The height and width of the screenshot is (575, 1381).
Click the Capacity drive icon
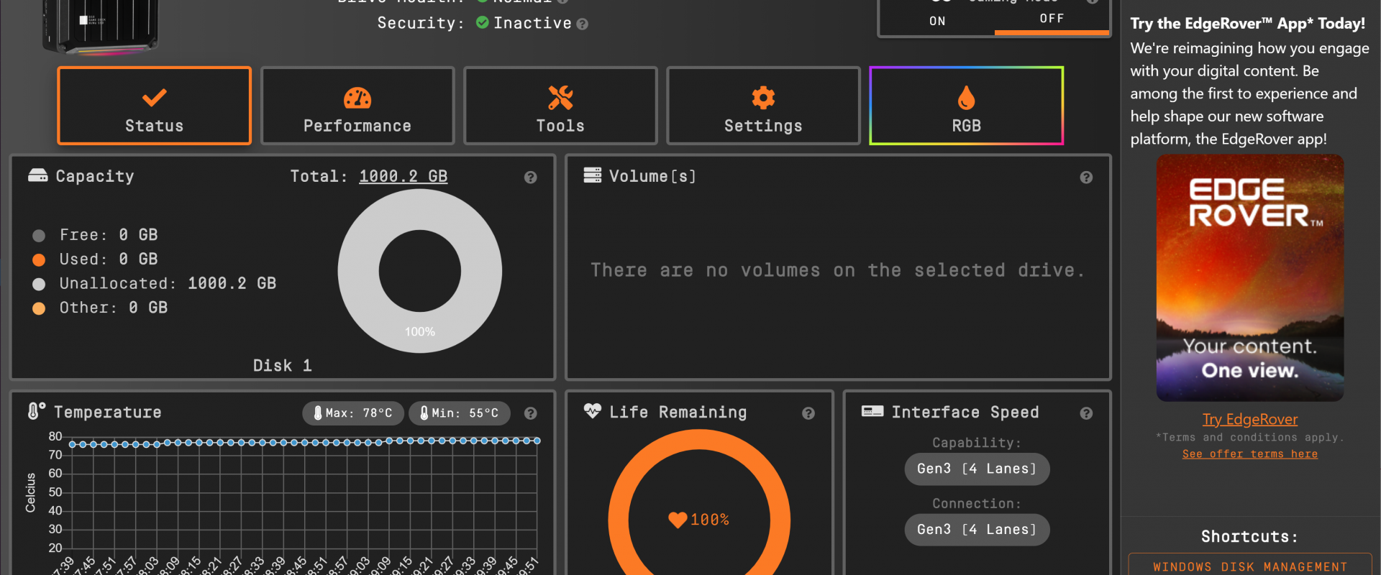[x=38, y=175]
